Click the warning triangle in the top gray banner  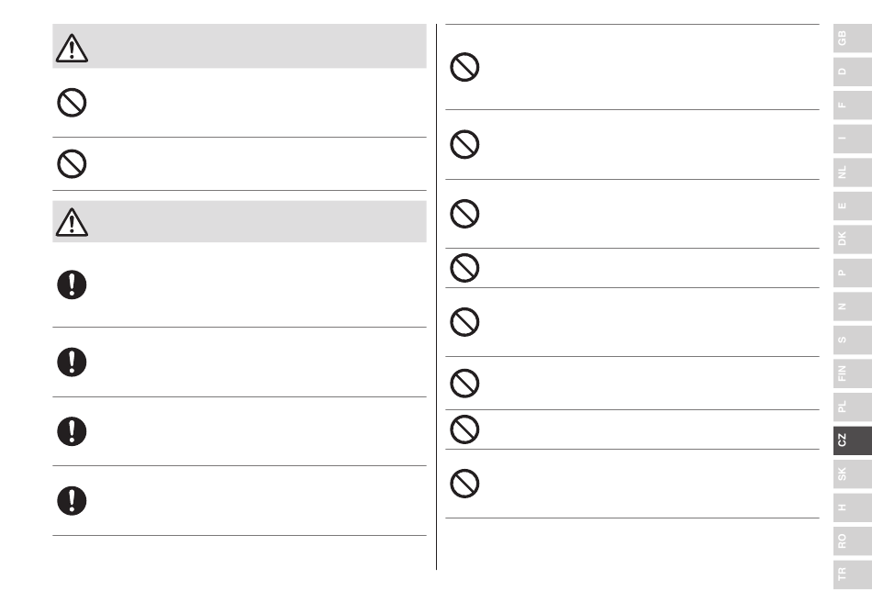click(72, 49)
